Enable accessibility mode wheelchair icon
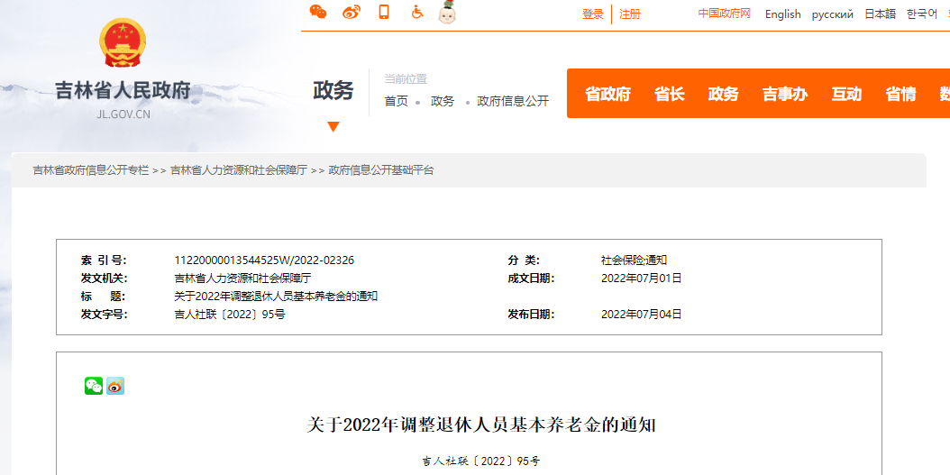The image size is (950, 475). tap(416, 12)
